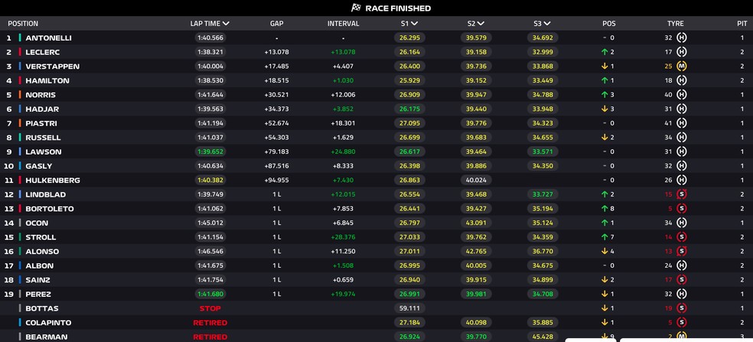Click Lindblad's soft tyre icon
This screenshot has width=753, height=342.
click(681, 194)
